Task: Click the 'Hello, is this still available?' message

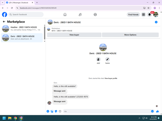Action: click(65, 86)
